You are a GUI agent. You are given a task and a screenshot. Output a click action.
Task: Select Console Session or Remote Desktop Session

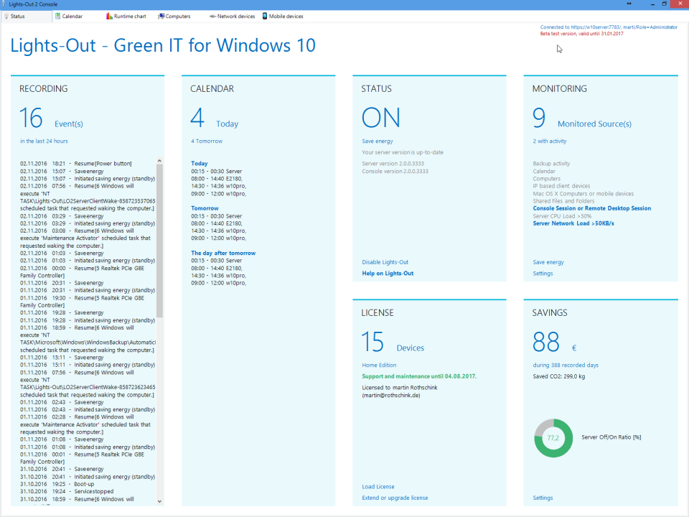pos(591,208)
